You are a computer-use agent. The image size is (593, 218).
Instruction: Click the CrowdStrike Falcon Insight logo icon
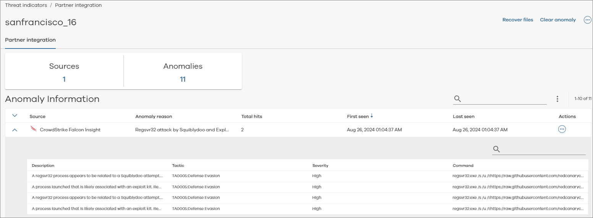[x=34, y=129]
